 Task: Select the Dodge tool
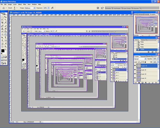tap(5, 34)
